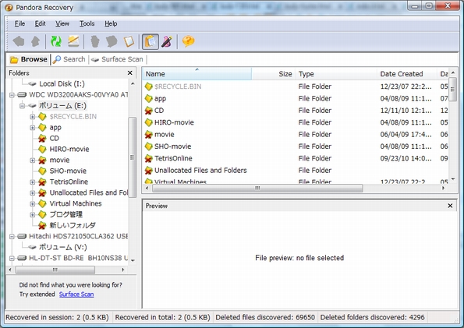Click the wizard pen toolbar icon
The width and height of the screenshot is (464, 328).
click(x=167, y=41)
